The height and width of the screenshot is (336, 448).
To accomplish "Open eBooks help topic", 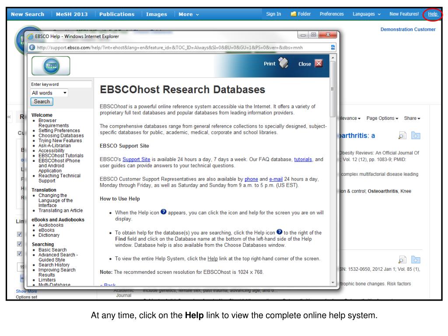I will point(46,230).
